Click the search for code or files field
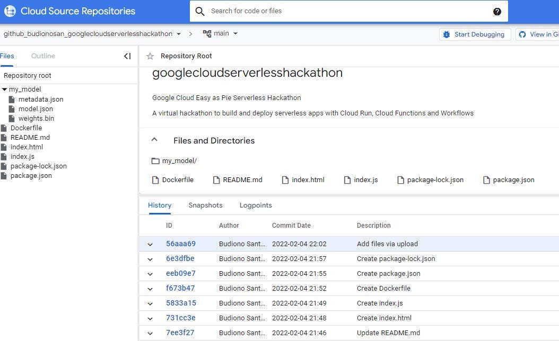The height and width of the screenshot is (341, 559). [x=348, y=11]
